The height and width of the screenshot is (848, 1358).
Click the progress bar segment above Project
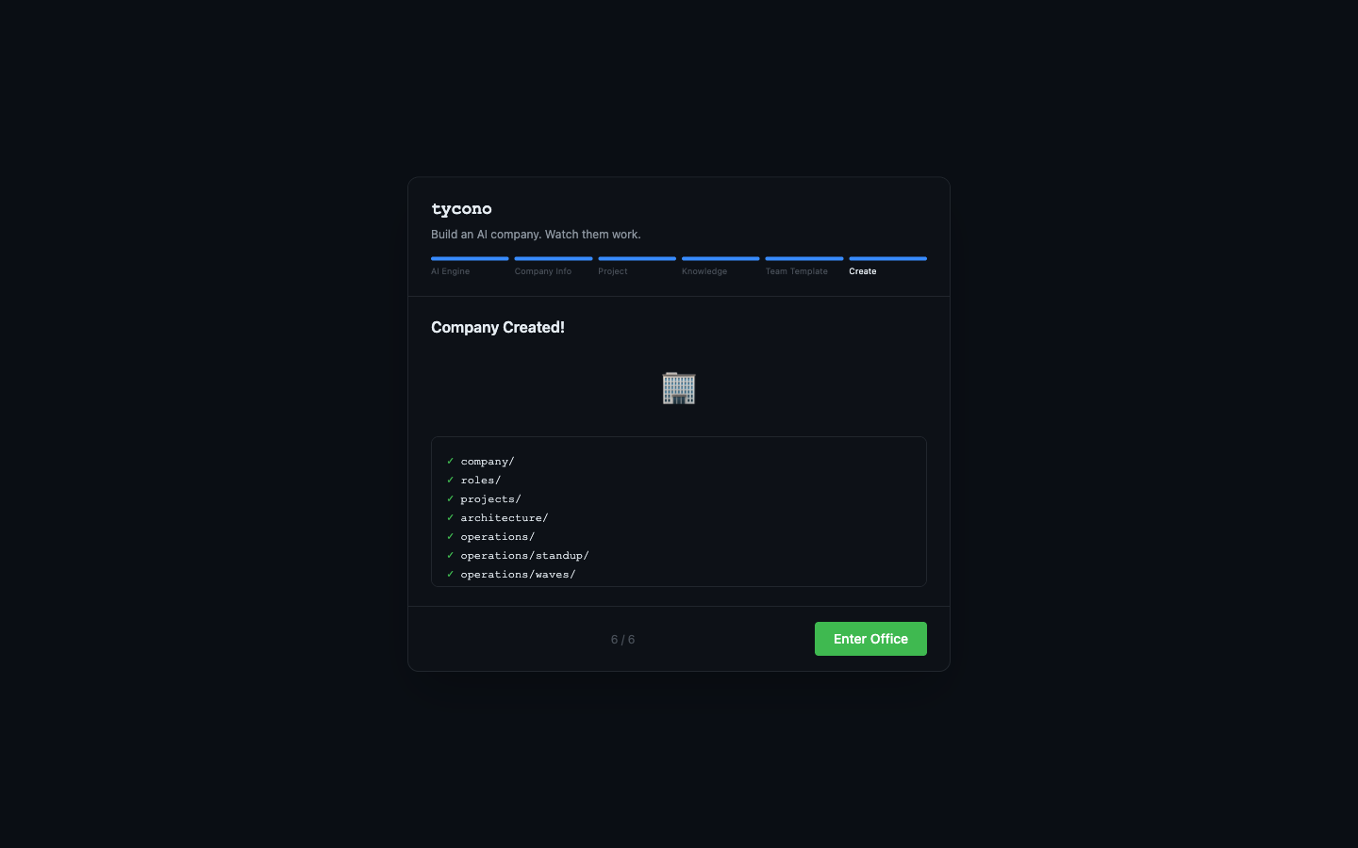637,258
